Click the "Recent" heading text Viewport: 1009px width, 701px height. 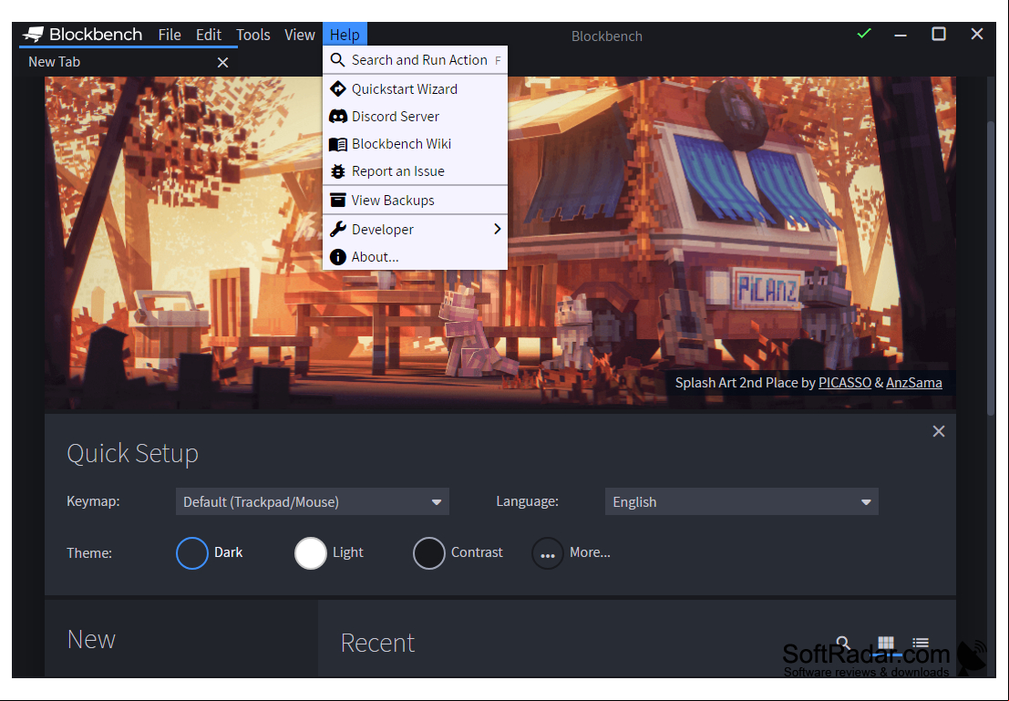(377, 643)
